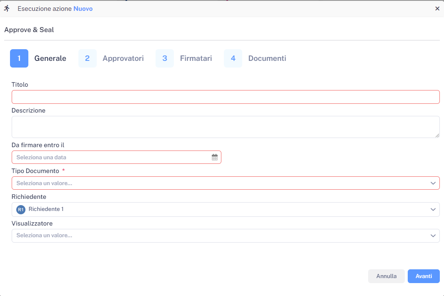Select step 1 number badge
This screenshot has width=444, height=296.
(19, 58)
